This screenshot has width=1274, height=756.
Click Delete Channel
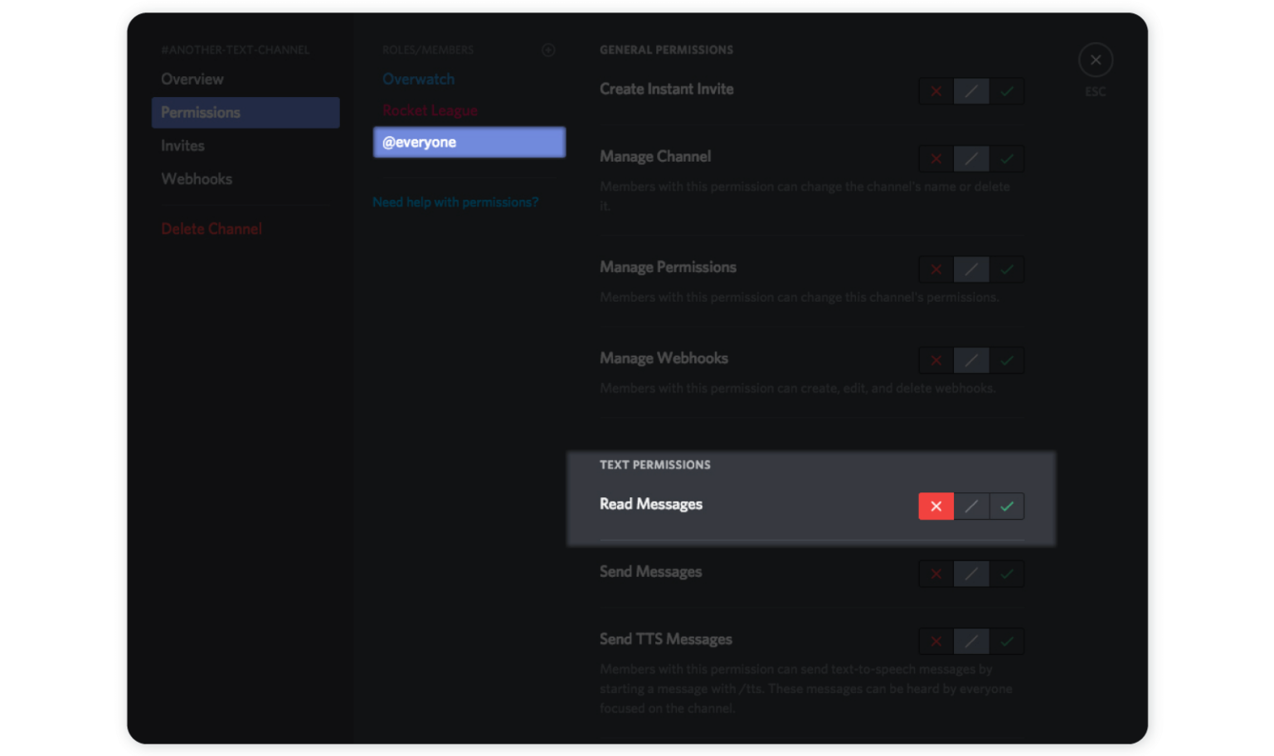pyautogui.click(x=212, y=229)
